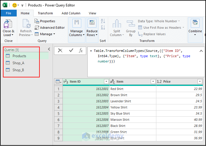Open the Item ID column filter dropdown
The image size is (206, 146).
click(106, 82)
